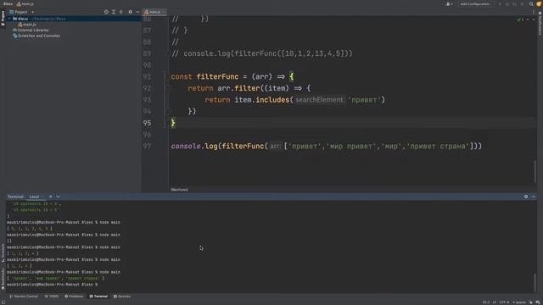Viewport: 543px width, 305px height.
Task: Click Bless breadcrumb in navigation bar
Action: [x=8, y=3]
